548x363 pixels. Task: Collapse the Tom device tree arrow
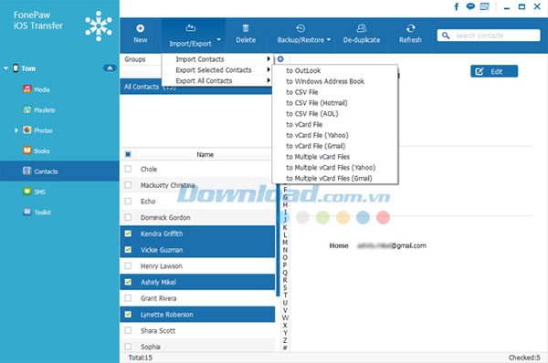pos(6,68)
